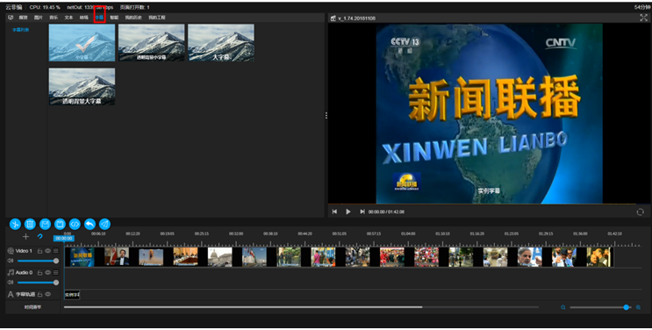Click the 00:00:00 playhead marker
652x330 pixels.
click(63, 239)
